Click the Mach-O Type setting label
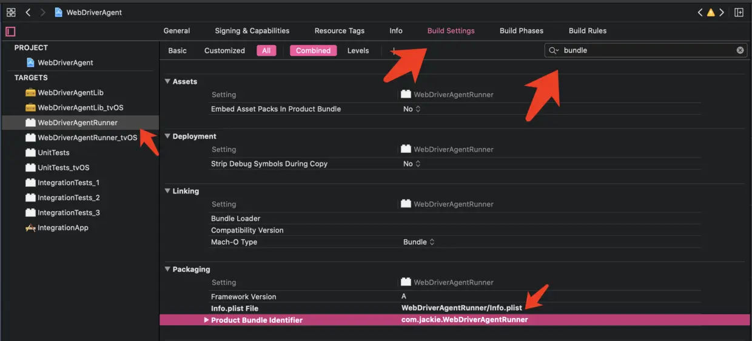Image resolution: width=752 pixels, height=341 pixels. 234,242
